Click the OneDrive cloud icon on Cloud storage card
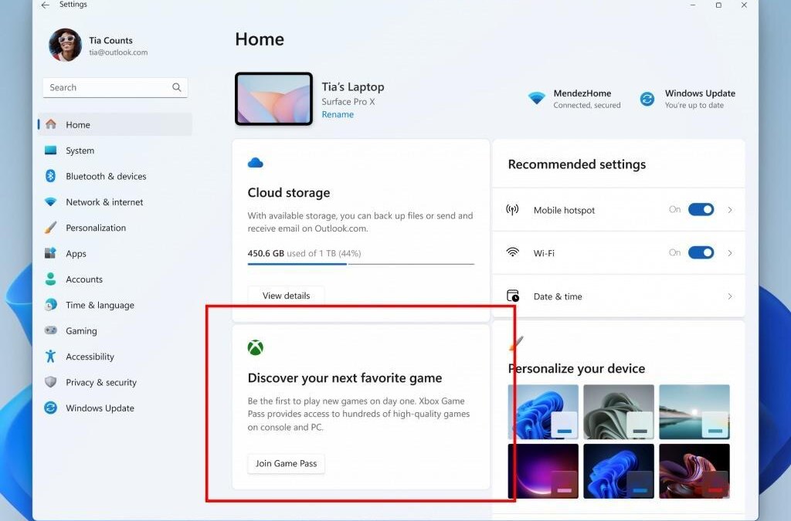This screenshot has width=791, height=521. [x=256, y=162]
